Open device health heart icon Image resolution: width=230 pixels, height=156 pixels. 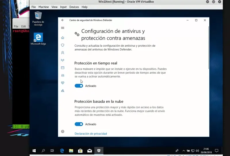63,83
